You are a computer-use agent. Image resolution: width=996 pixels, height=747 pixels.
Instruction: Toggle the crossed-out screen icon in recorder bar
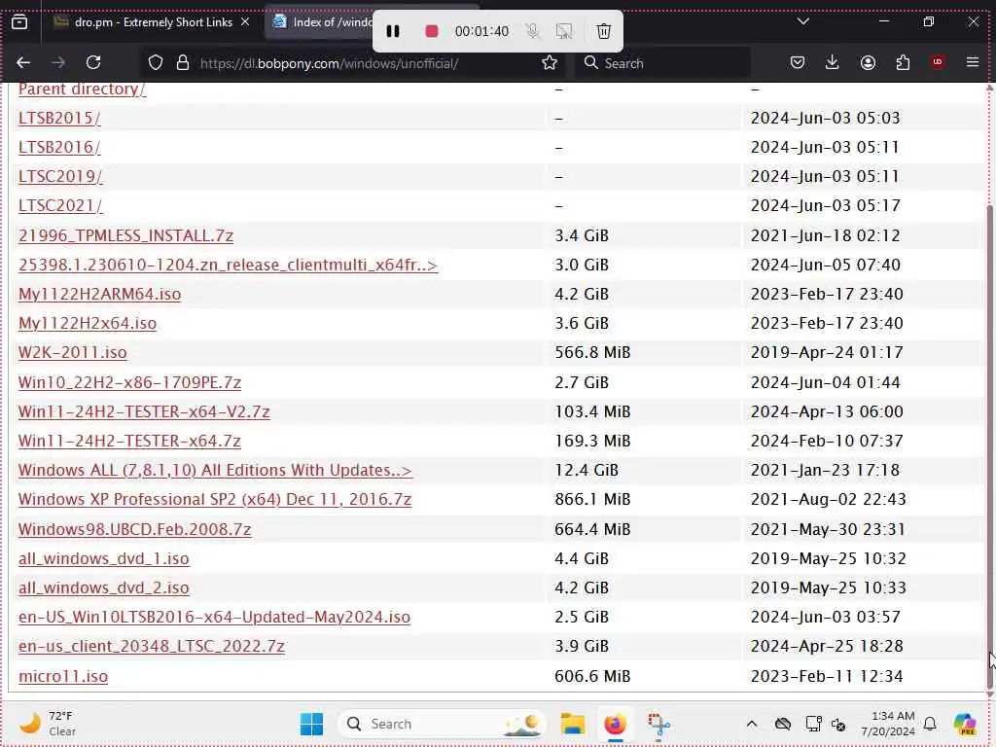pos(563,31)
